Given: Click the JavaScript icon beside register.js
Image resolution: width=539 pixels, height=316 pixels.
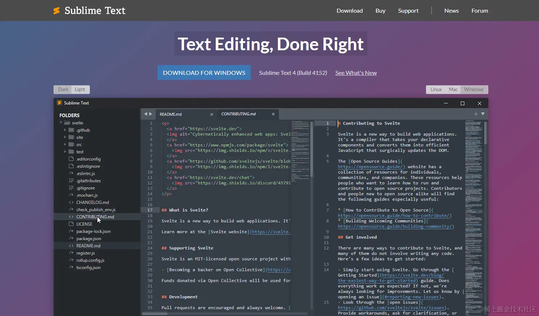Looking at the screenshot, I should [71, 253].
